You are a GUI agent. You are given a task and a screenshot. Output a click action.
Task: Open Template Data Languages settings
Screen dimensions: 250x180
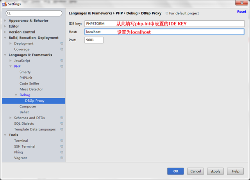35,129
